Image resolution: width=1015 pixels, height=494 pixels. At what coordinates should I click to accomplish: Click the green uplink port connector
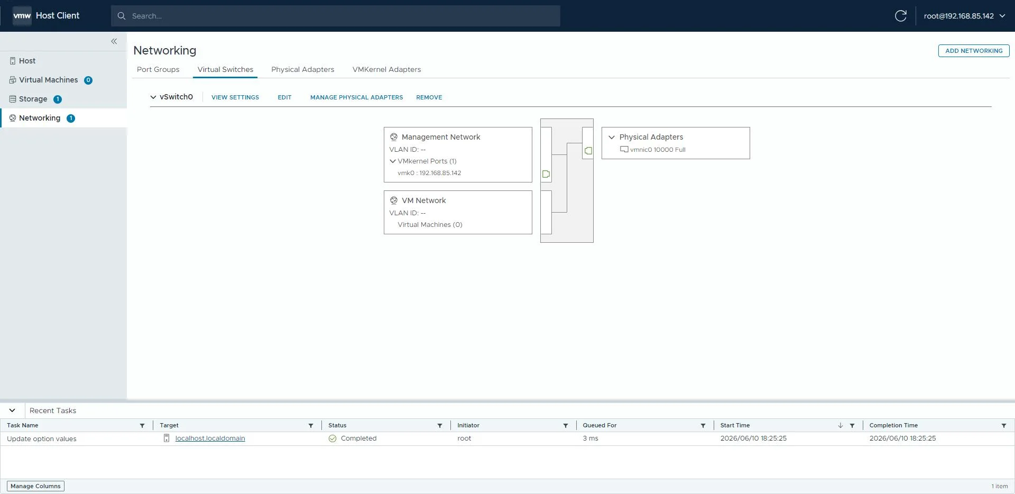(x=588, y=151)
